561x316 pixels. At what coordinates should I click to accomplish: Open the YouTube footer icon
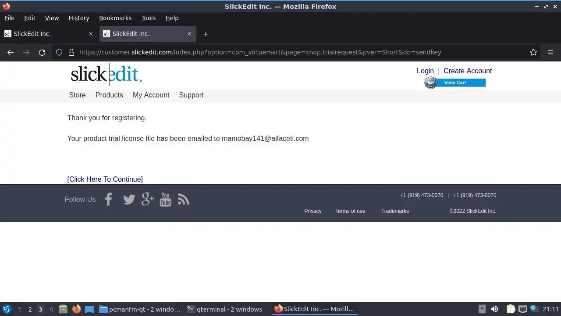coord(165,199)
